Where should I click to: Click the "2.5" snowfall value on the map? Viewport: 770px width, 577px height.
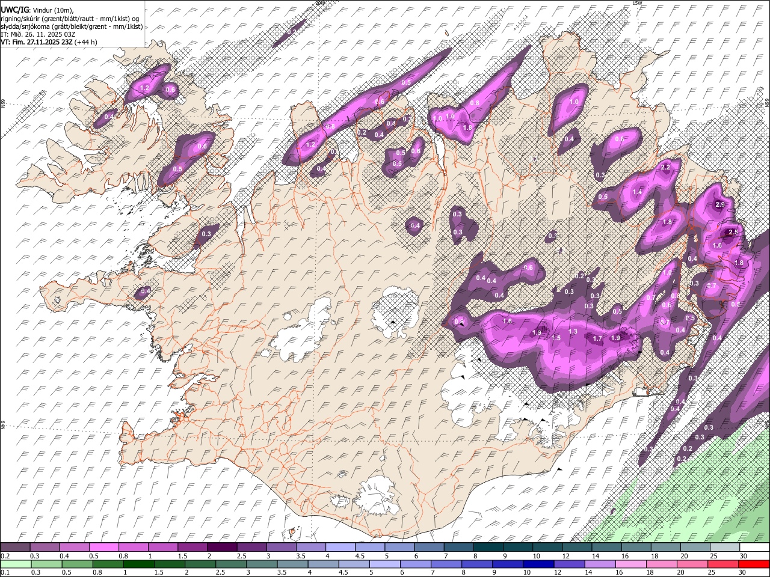[733, 232]
